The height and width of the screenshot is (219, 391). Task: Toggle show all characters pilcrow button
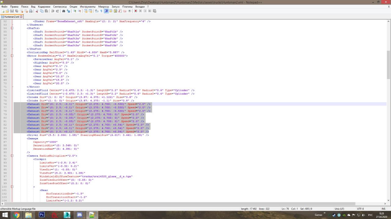coord(101,11)
